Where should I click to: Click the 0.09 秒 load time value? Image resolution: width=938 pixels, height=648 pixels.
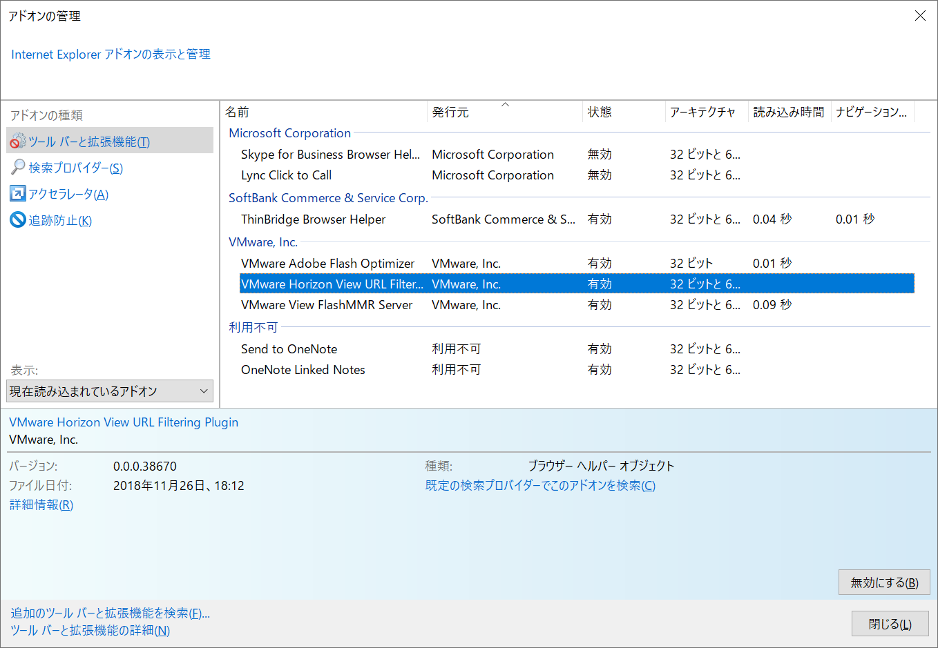[772, 305]
